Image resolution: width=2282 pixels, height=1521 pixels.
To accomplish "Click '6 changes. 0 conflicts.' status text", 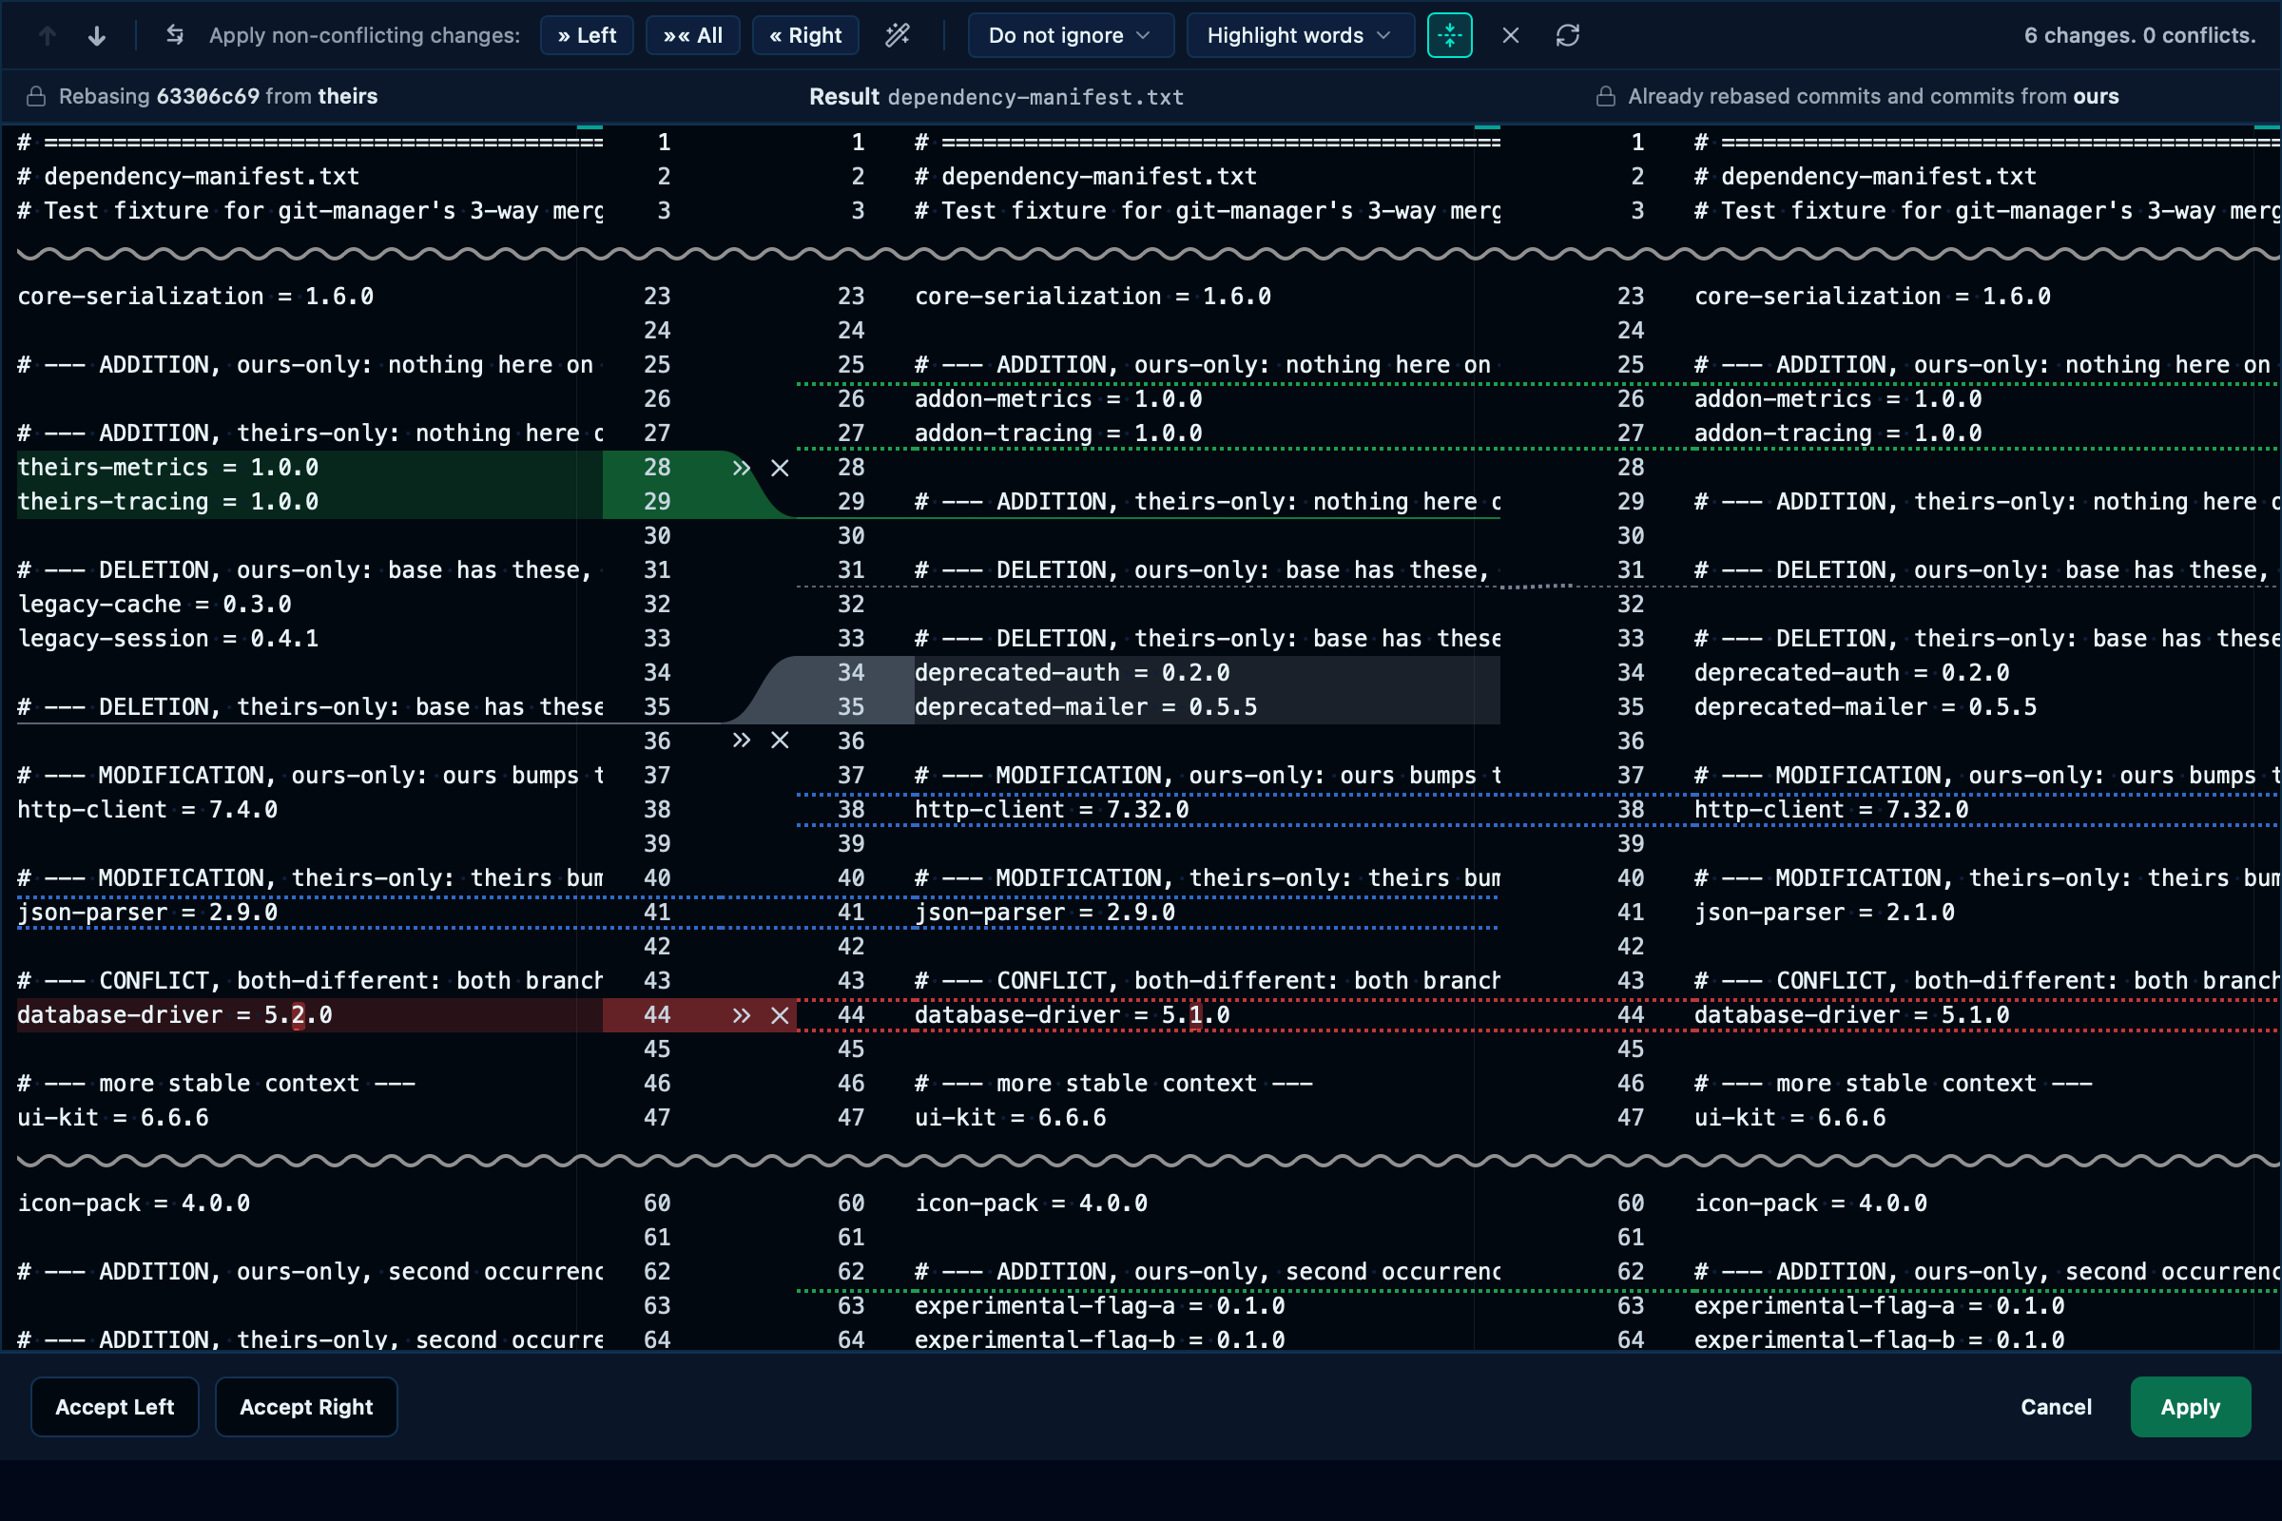I will point(2139,36).
